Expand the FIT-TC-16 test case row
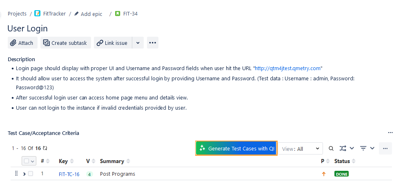 [24, 174]
